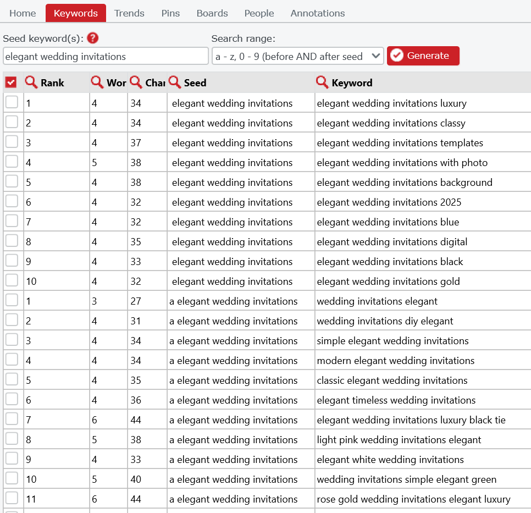Viewport: 531px width, 513px height.
Task: Click the checkmark icon inside the Generate button
Action: 397,56
